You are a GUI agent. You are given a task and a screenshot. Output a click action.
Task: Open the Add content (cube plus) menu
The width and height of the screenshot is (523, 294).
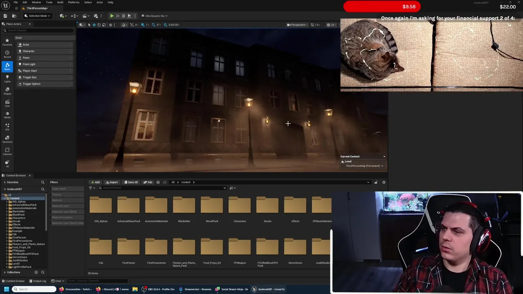(x=63, y=16)
